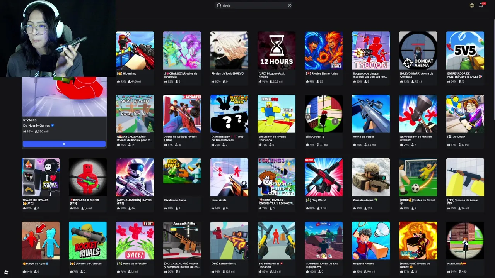495x278 pixels.
Task: Open the RIVALES game title
Action: [30, 120]
